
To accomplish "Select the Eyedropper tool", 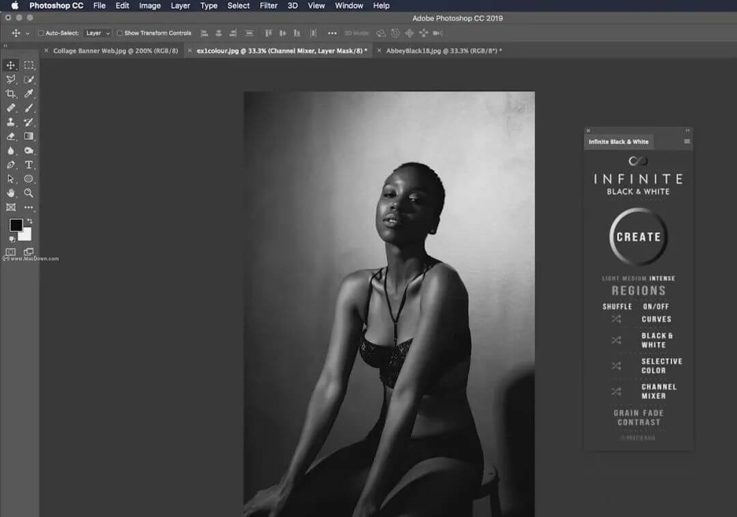I will pos(29,94).
